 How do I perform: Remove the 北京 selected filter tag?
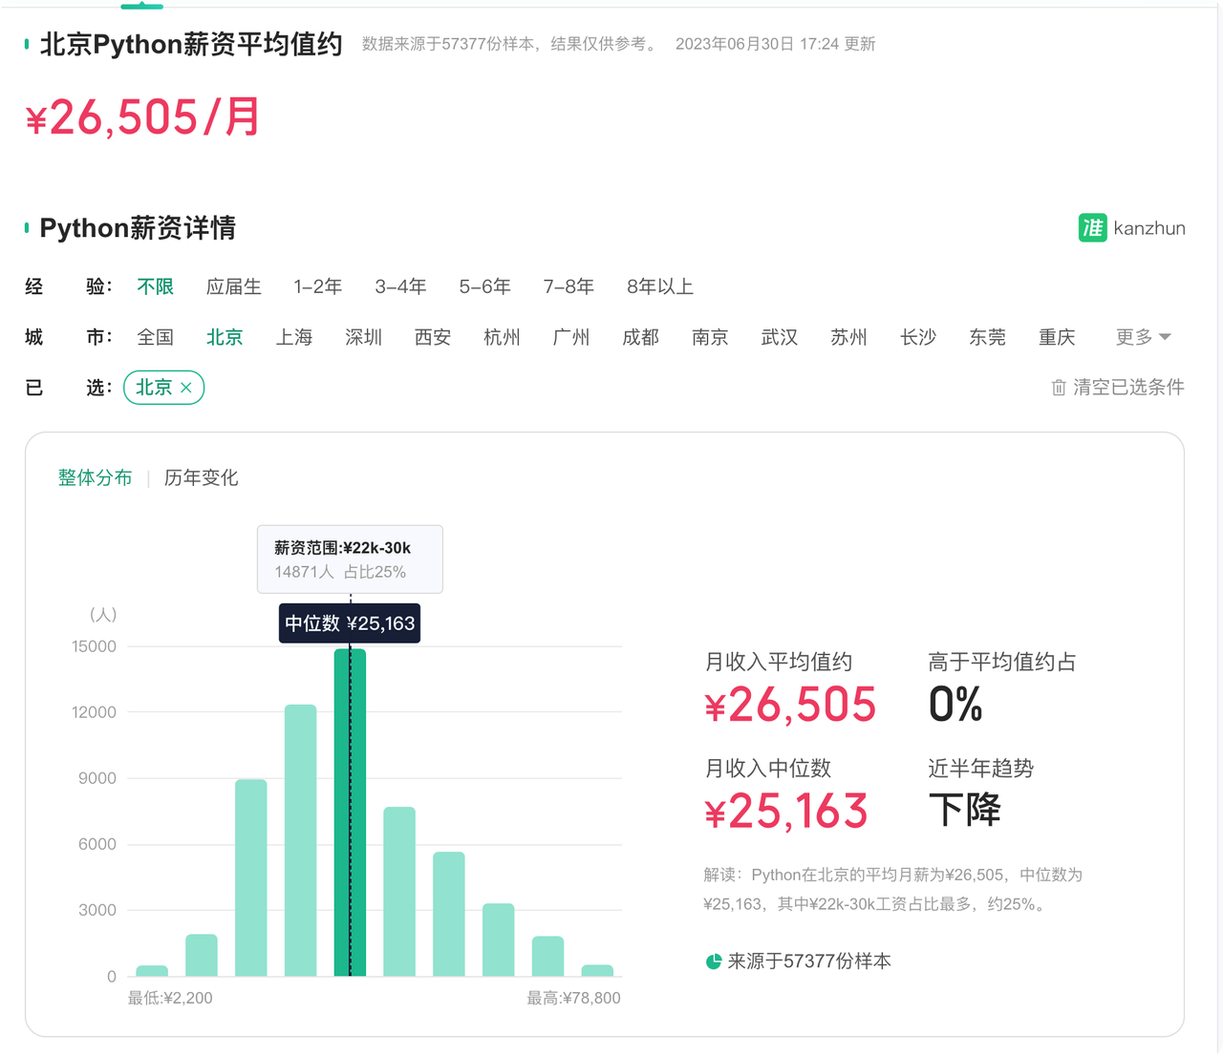[186, 388]
